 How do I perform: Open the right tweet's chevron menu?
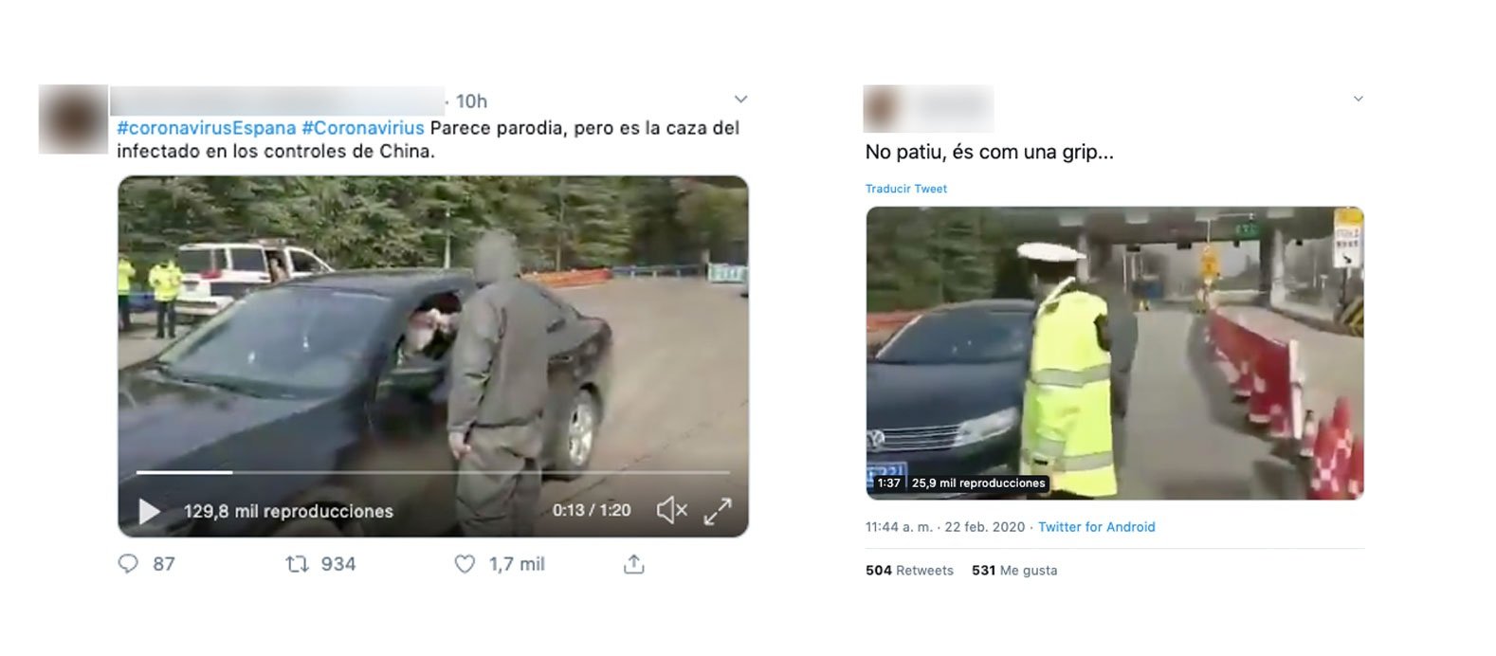[1358, 99]
